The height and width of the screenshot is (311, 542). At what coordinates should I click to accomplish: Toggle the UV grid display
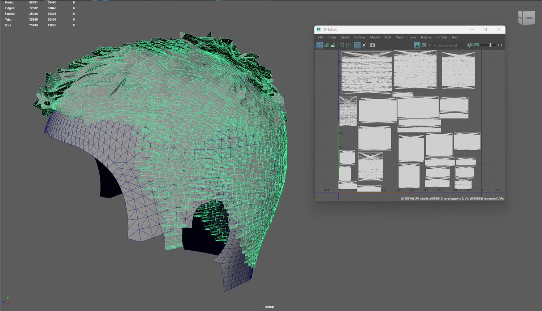tap(357, 45)
